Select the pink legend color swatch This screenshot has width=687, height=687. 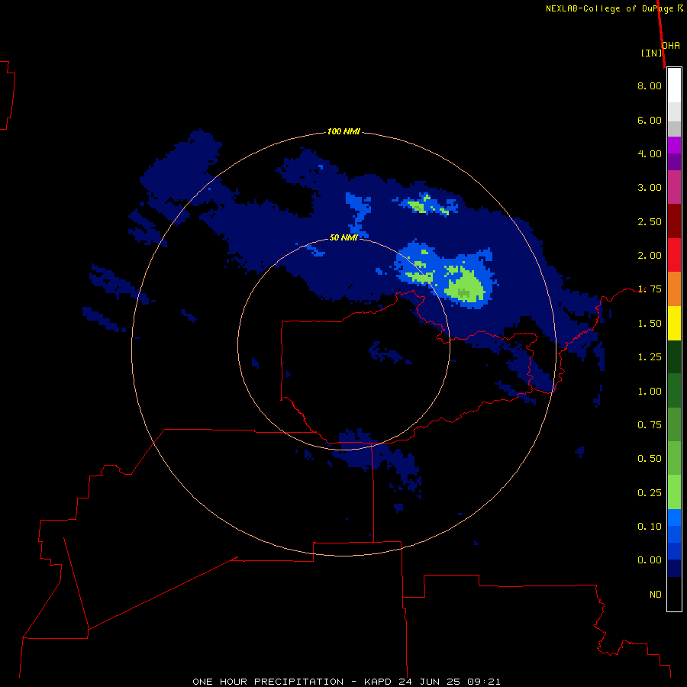[x=674, y=188]
